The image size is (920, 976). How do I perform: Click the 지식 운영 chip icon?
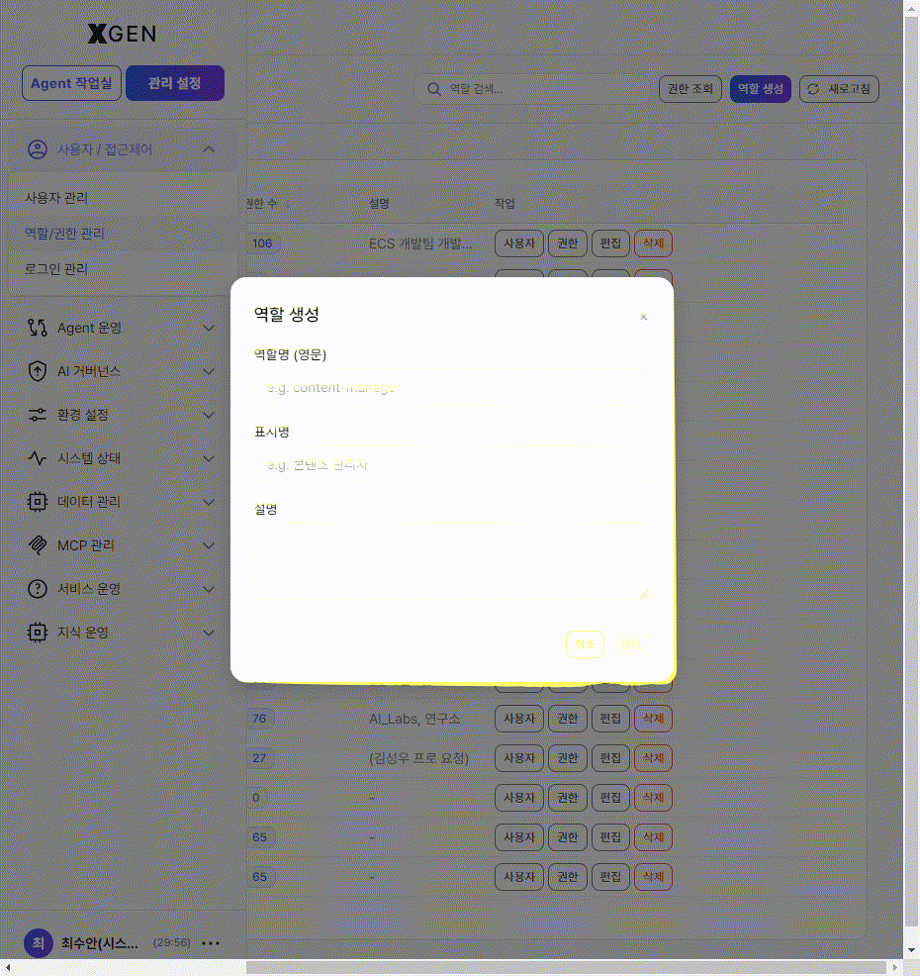point(38,633)
